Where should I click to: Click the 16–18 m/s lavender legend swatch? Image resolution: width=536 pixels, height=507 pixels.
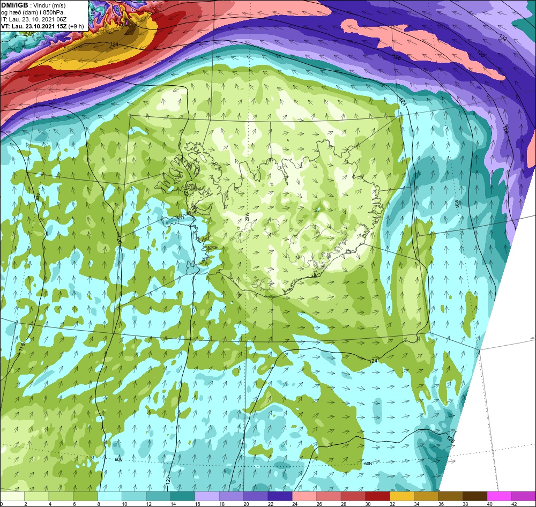click(x=207, y=496)
